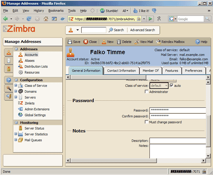The height and width of the screenshot is (175, 213).
Task: Click the tab strip scroll right arrow
Action: [208, 77]
